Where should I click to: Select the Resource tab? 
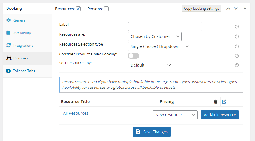click(27, 58)
